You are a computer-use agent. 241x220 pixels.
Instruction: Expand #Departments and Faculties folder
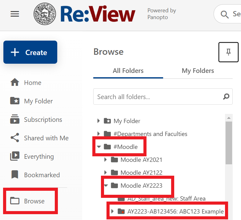[x=98, y=134]
